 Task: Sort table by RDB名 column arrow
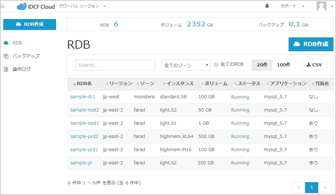click(74, 84)
